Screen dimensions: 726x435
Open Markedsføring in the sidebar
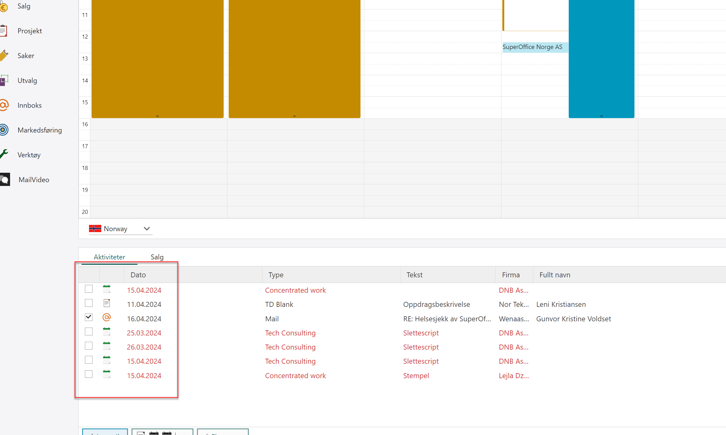(x=39, y=130)
